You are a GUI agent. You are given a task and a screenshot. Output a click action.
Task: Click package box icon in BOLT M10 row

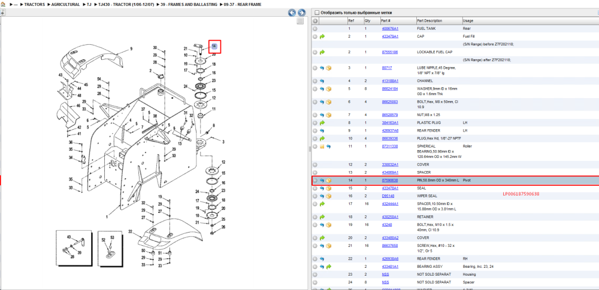(328, 225)
